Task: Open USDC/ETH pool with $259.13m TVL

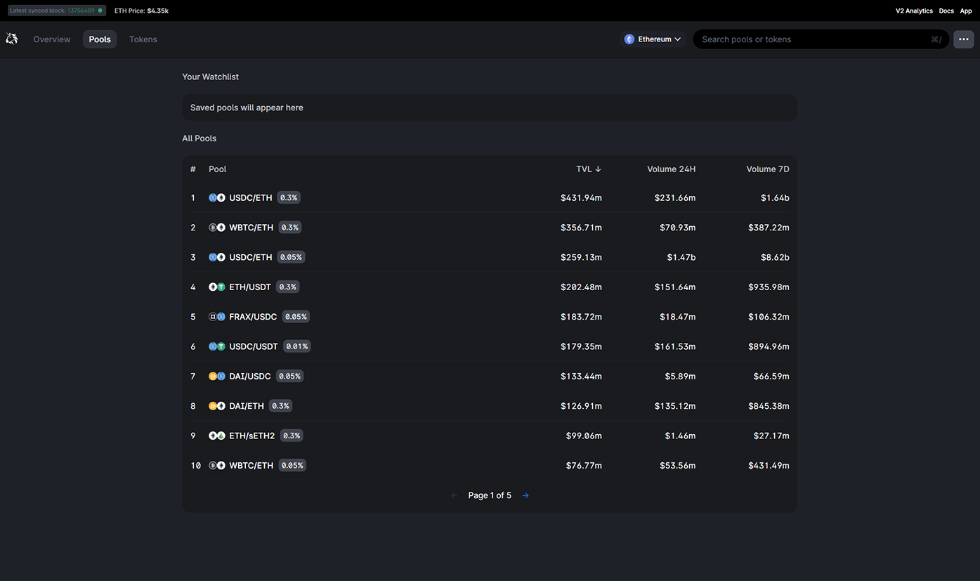Action: 490,257
